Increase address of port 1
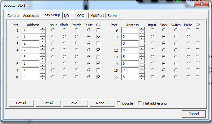 click(x=43, y=28)
